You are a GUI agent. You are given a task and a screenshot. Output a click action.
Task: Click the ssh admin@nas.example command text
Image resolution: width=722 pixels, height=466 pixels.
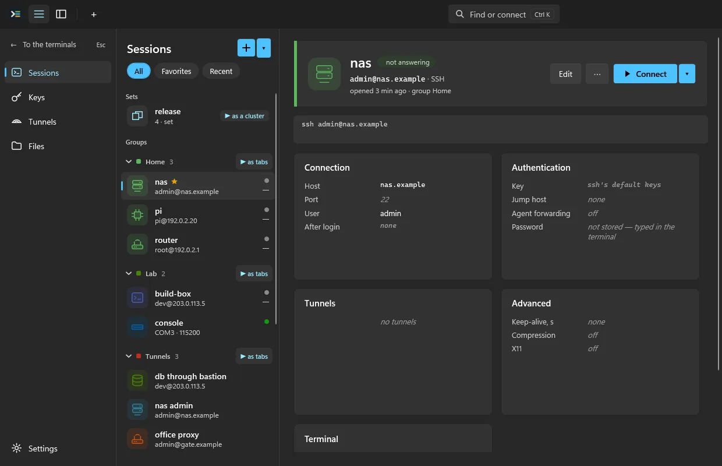point(345,124)
